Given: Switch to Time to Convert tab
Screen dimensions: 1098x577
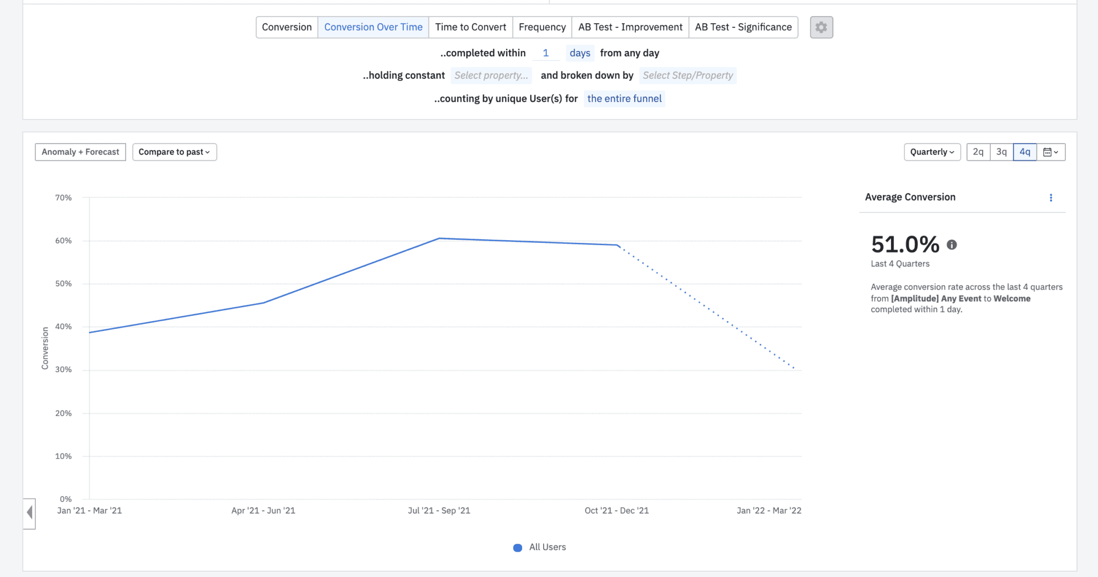Looking at the screenshot, I should coord(470,27).
